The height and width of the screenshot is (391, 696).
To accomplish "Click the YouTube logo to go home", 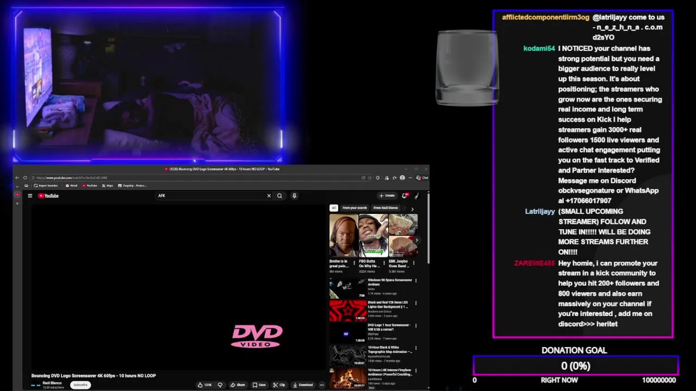I will click(x=48, y=195).
